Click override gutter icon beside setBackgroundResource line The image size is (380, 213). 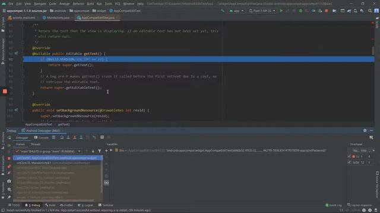16,110
